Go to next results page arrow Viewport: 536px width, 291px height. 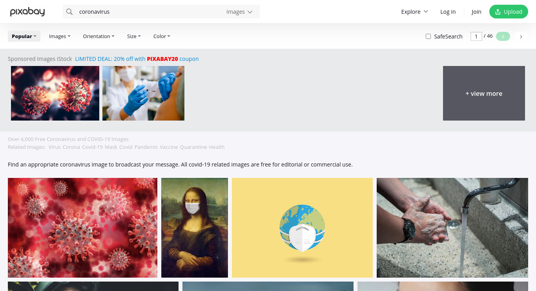(x=521, y=37)
